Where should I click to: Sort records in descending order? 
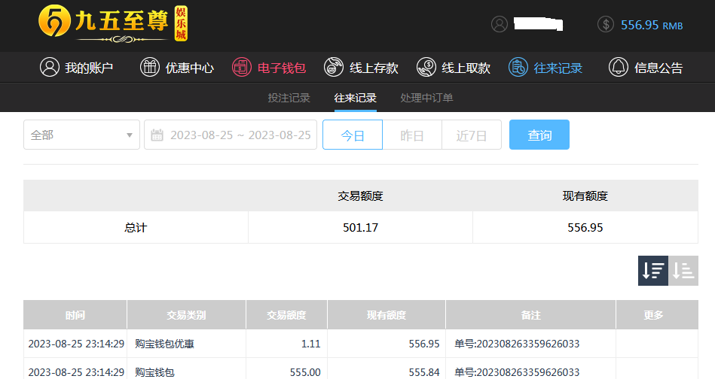[653, 271]
